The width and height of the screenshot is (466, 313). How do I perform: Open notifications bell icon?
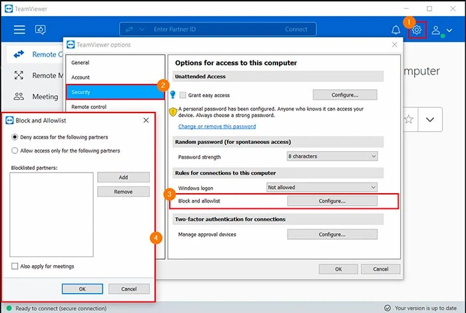[x=395, y=30]
